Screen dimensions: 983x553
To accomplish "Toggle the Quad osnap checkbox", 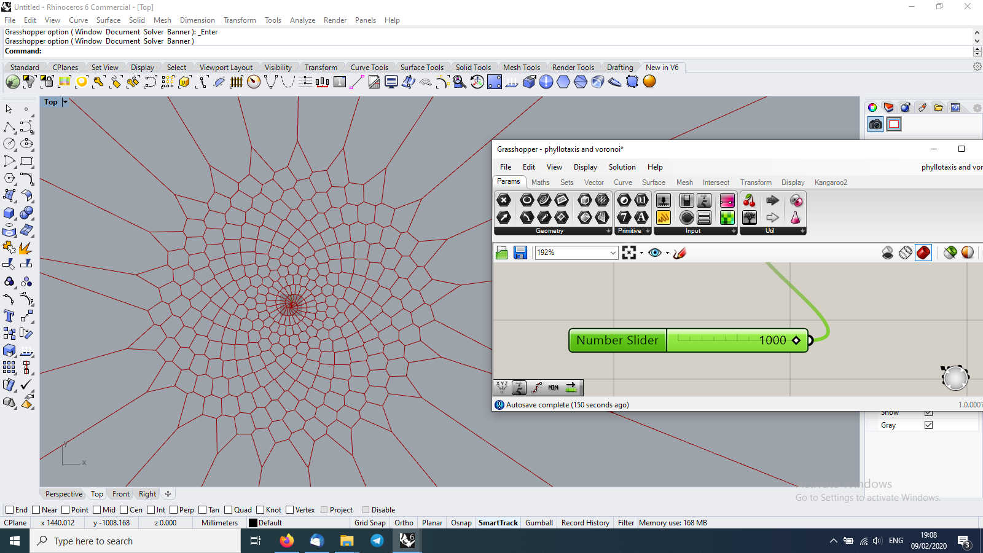I will coord(229,510).
